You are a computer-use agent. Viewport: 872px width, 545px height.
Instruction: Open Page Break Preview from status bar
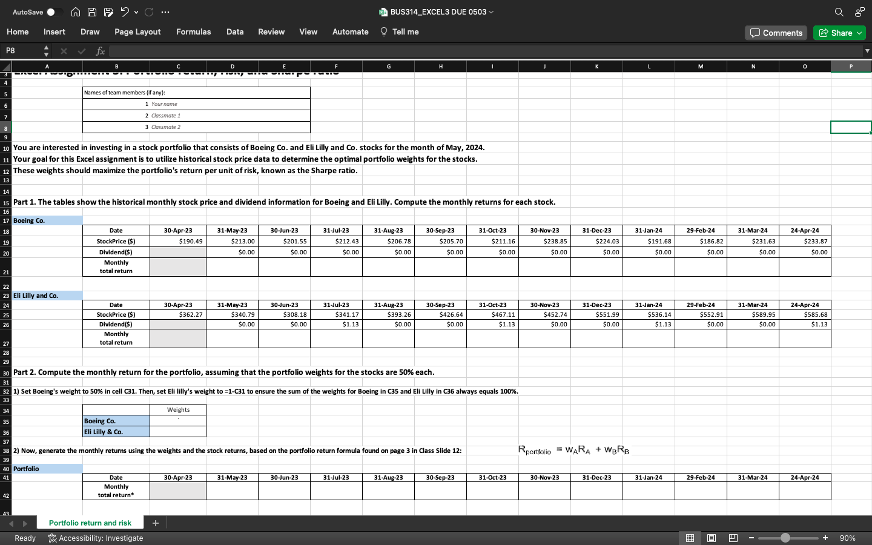(733, 538)
